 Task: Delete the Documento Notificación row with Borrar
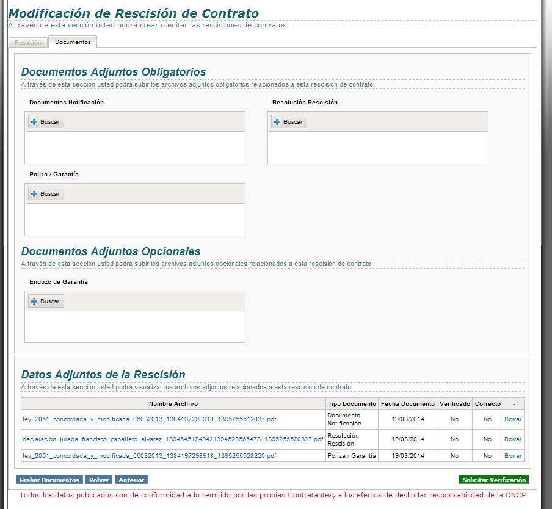click(513, 419)
